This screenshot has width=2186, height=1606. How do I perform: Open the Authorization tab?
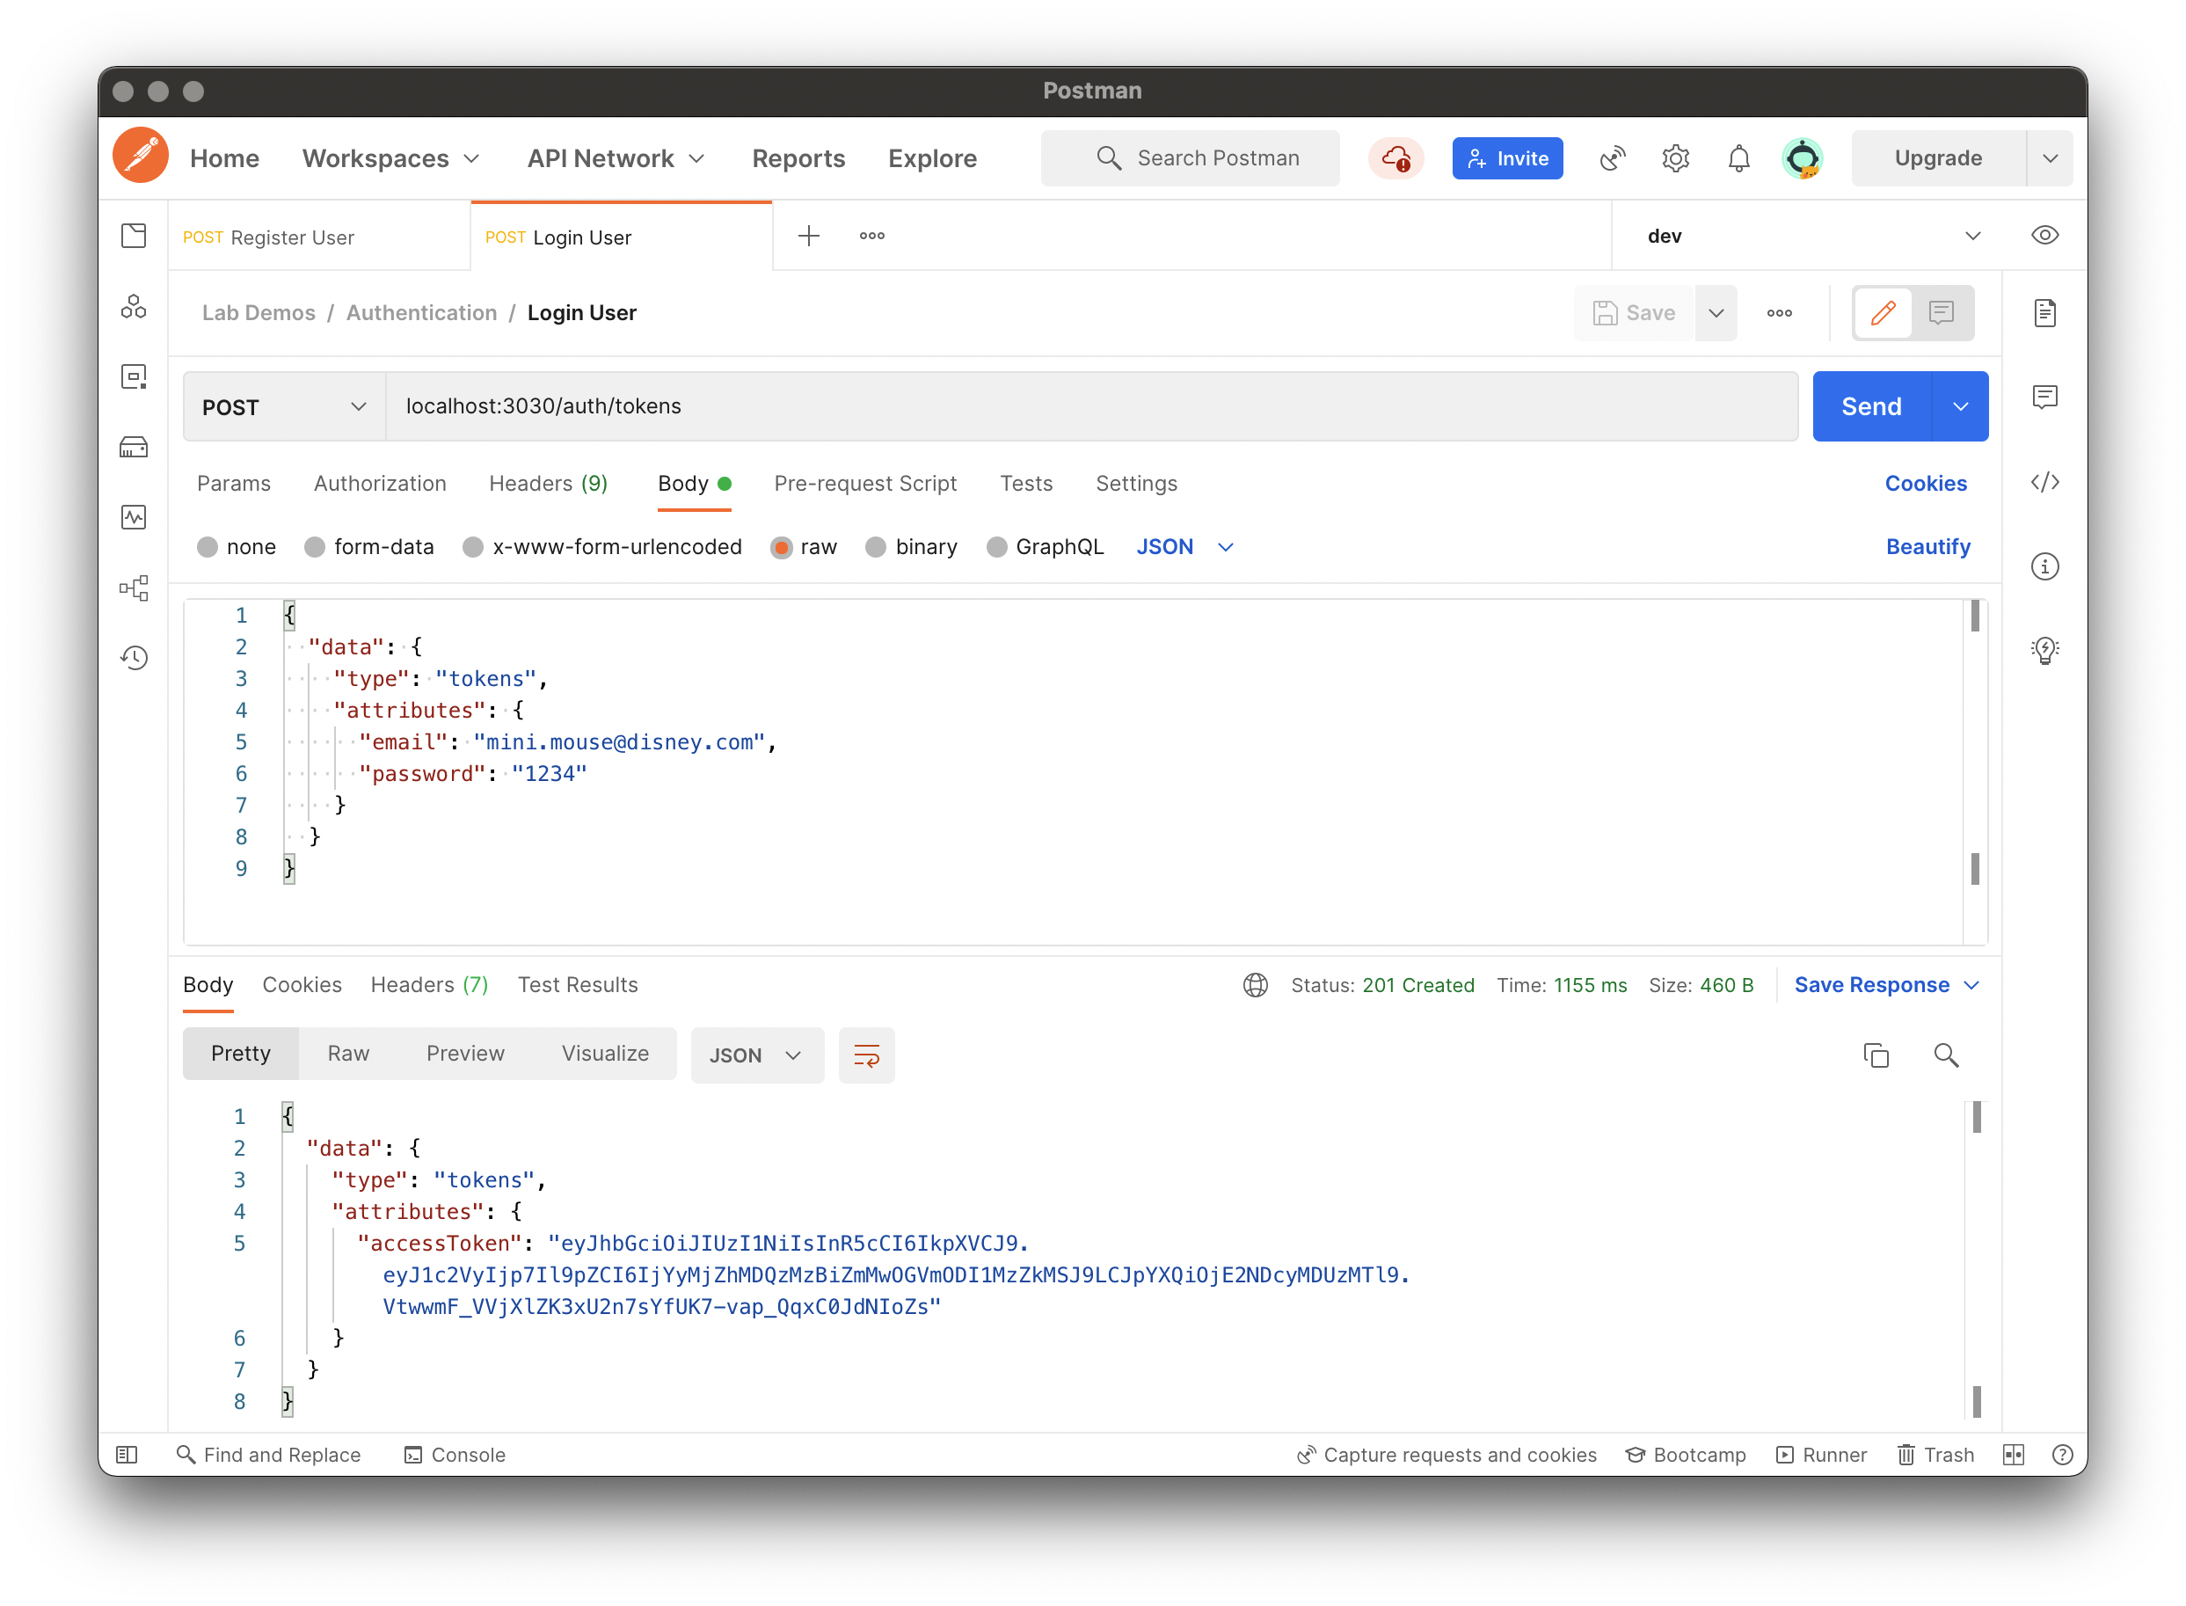point(380,484)
